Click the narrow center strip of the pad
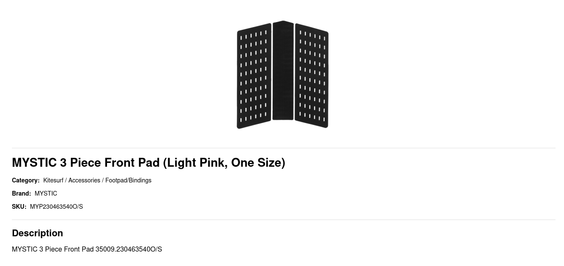564x266 pixels. (283, 70)
